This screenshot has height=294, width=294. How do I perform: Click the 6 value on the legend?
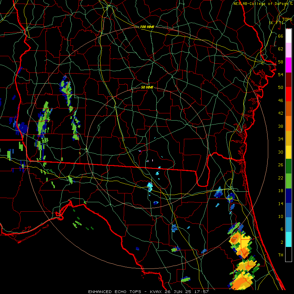[x=282, y=229]
